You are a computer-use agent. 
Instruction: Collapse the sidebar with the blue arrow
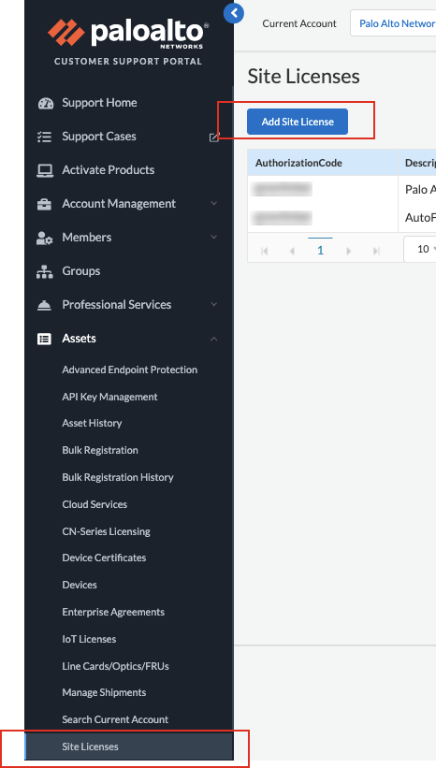pyautogui.click(x=234, y=13)
